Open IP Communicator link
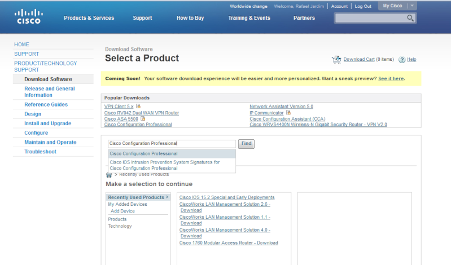The height and width of the screenshot is (265, 451). click(x=266, y=113)
